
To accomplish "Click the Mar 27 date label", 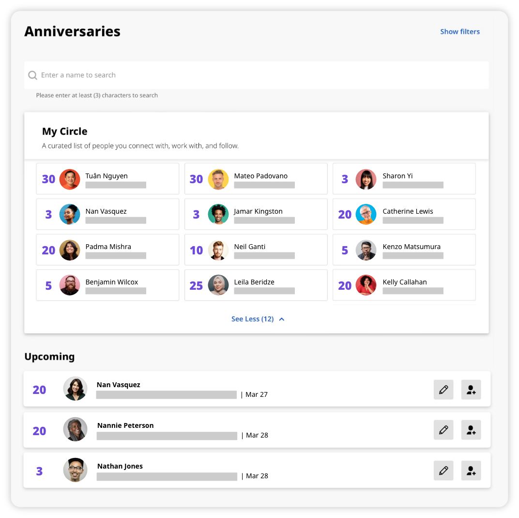I will point(257,394).
